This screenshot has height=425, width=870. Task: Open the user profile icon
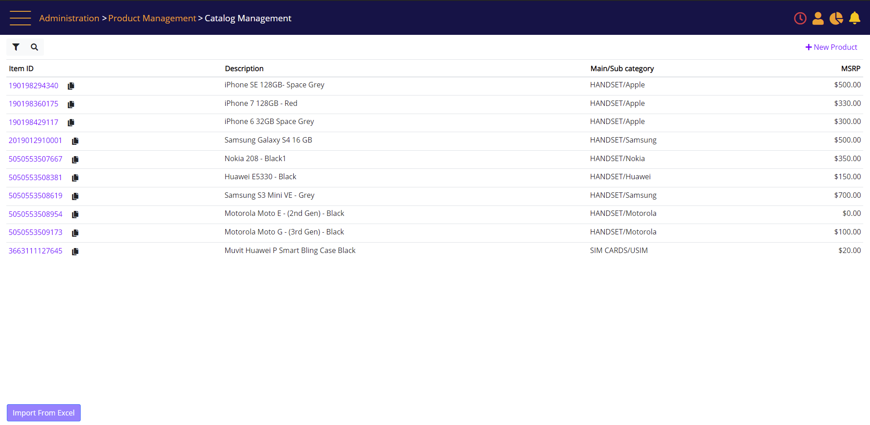point(818,18)
